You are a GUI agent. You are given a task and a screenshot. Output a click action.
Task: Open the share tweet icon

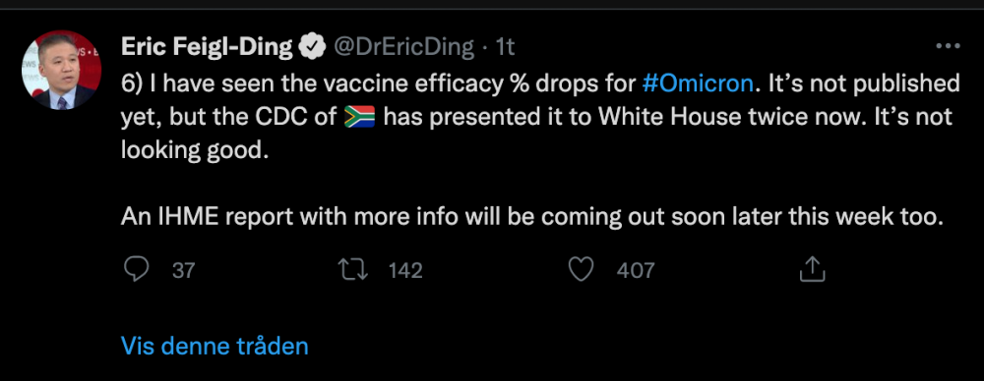pyautogui.click(x=812, y=269)
